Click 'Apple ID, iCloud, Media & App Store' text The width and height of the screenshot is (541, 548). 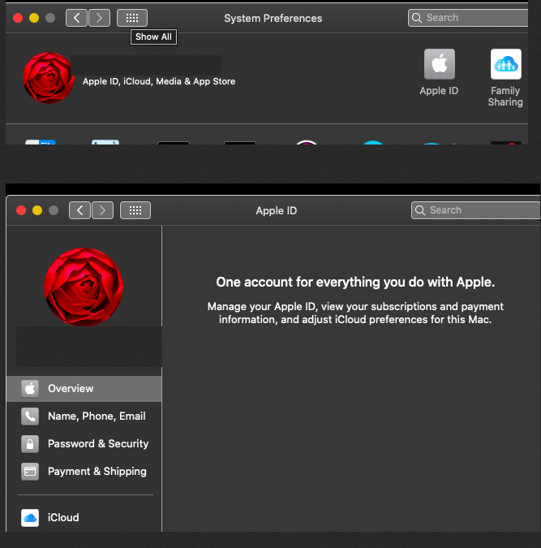pyautogui.click(x=159, y=81)
